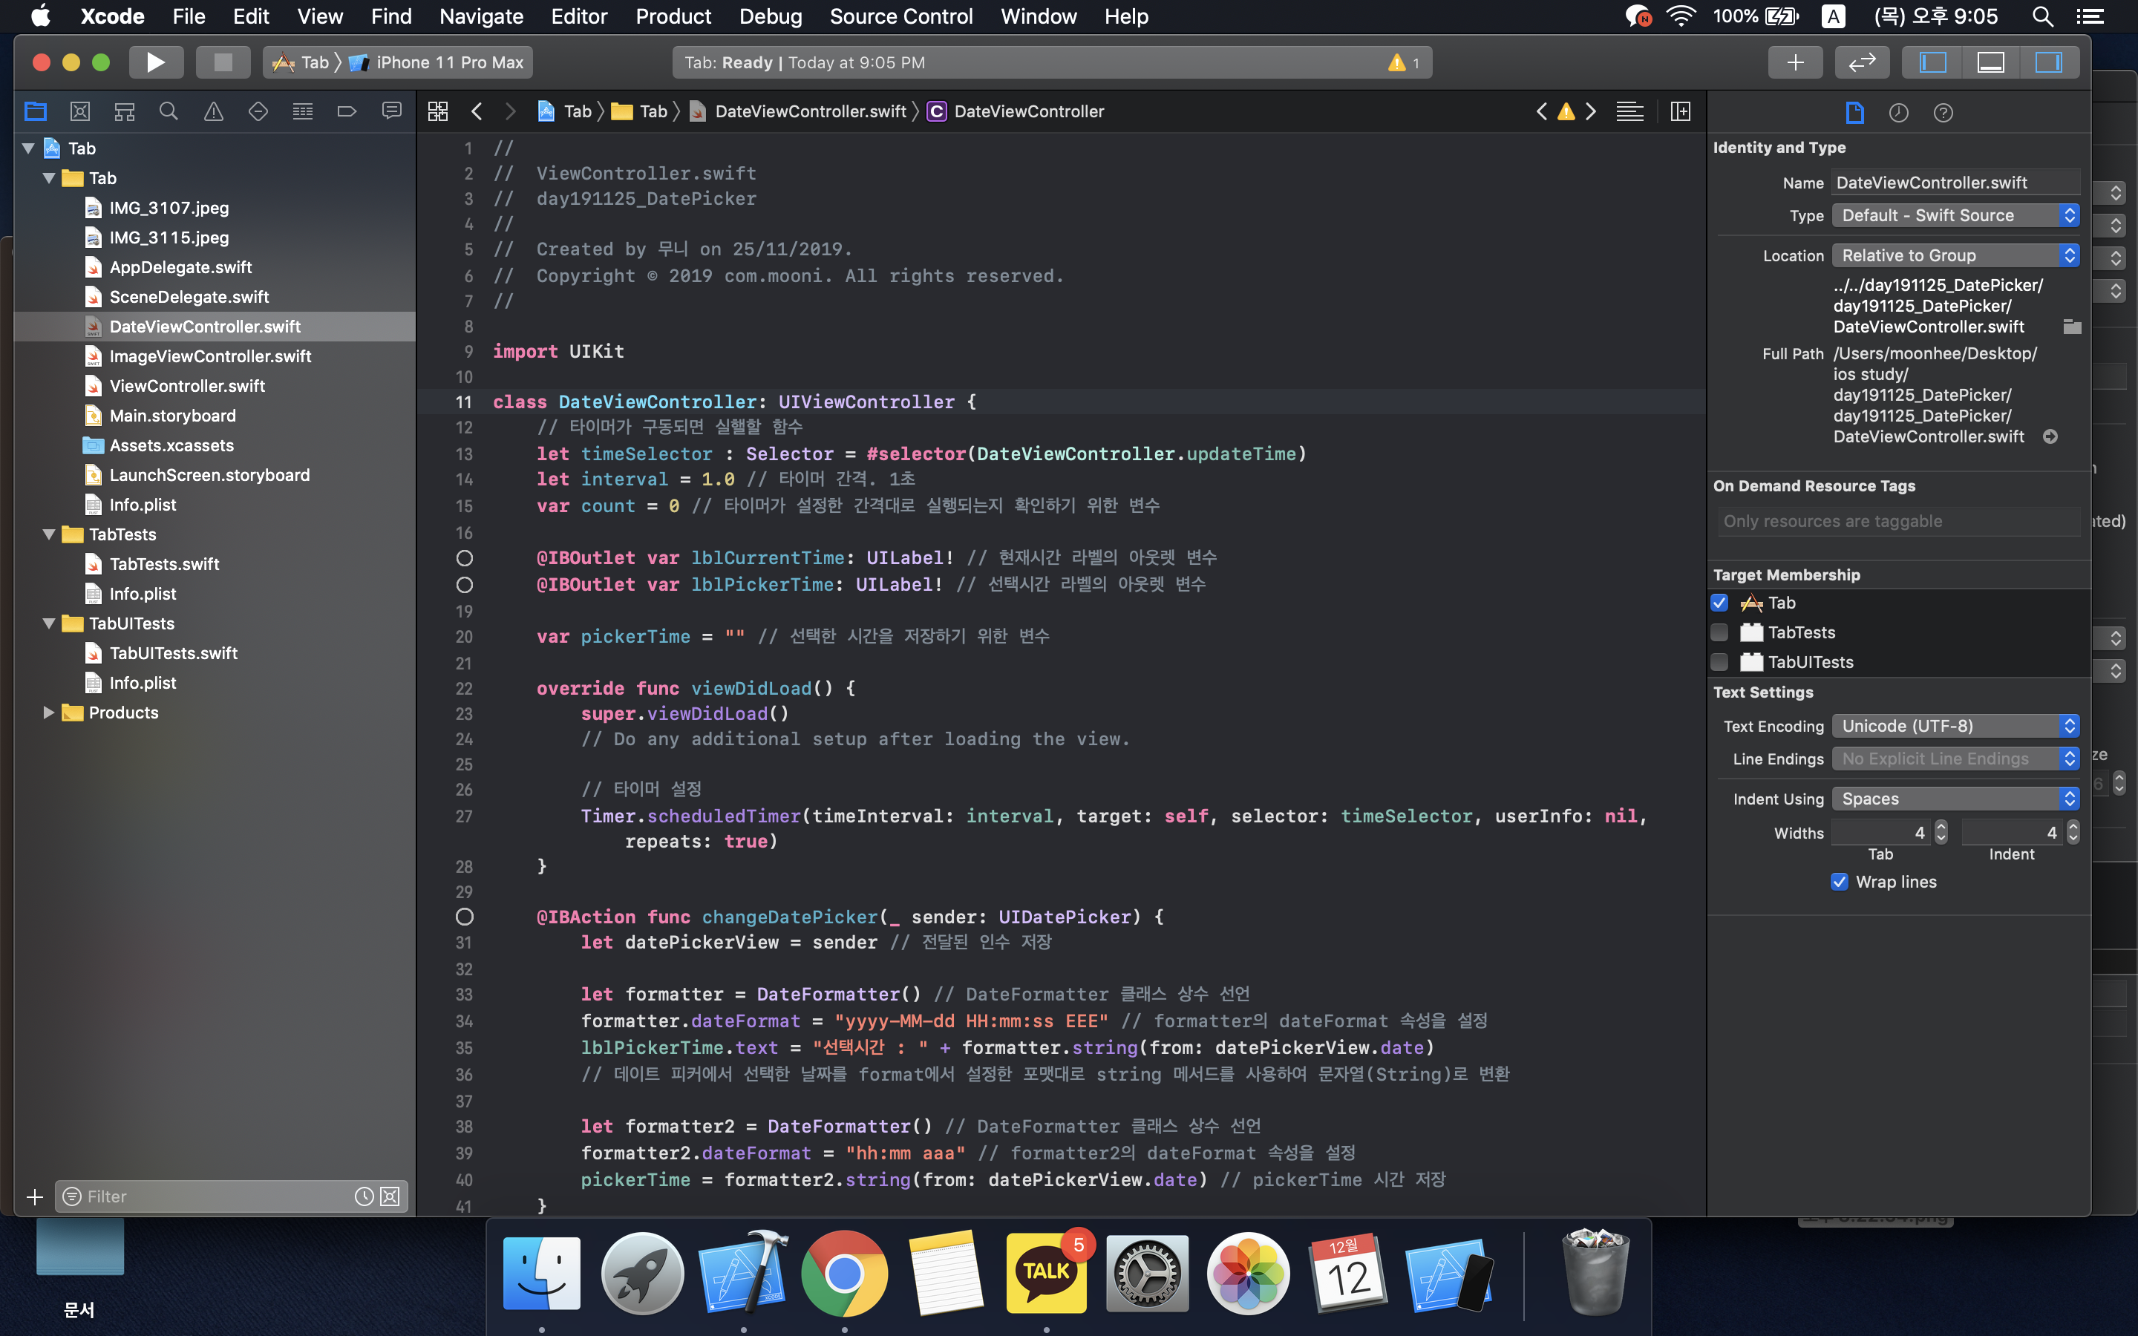Viewport: 2138px width, 1336px height.
Task: Open the Source Control menu
Action: tap(900, 16)
